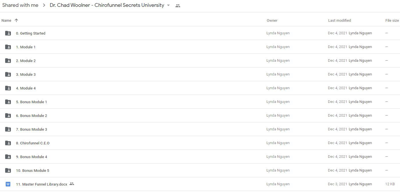
Task: Select folder icon for 0. Getting Started
Action: pyautogui.click(x=8, y=33)
